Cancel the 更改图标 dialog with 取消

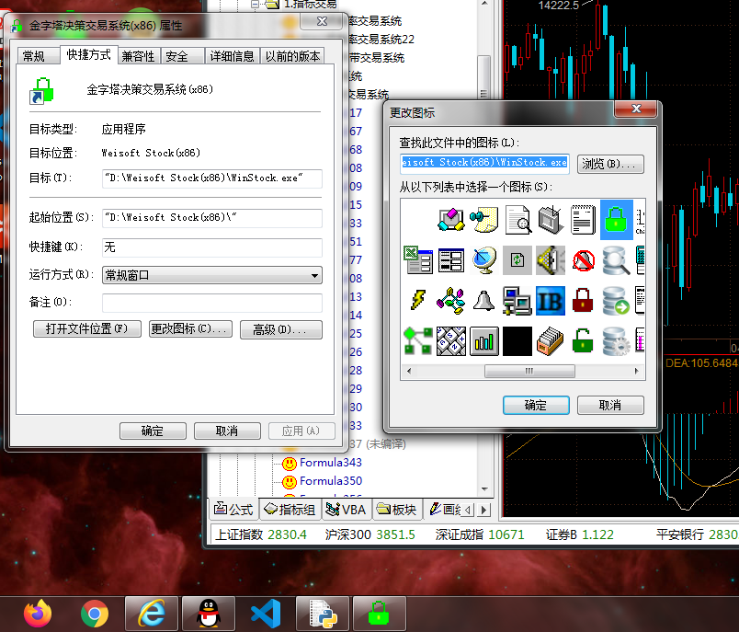pyautogui.click(x=610, y=405)
